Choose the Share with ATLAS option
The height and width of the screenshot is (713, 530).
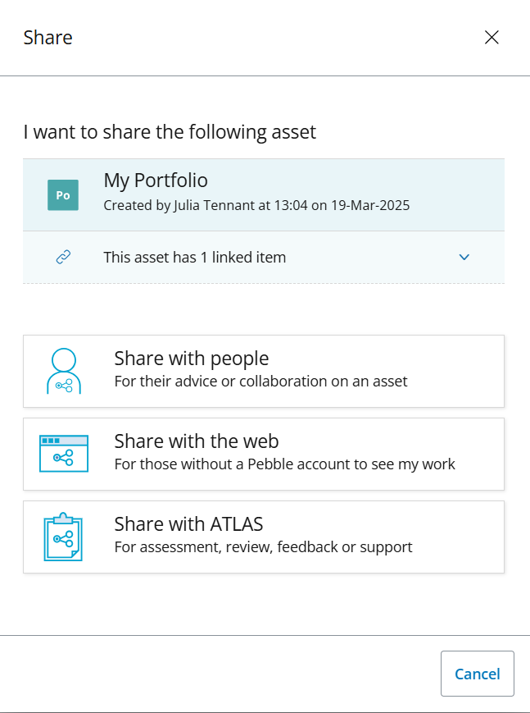tap(264, 537)
